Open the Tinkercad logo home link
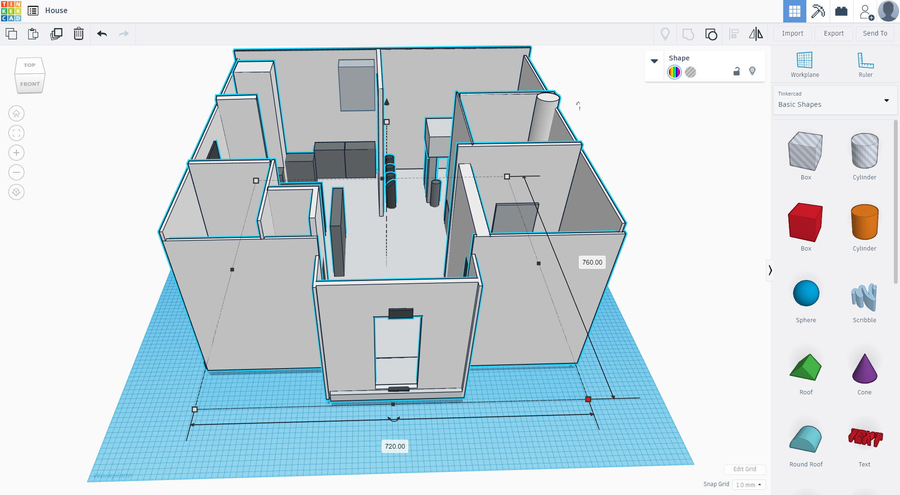 coord(11,11)
